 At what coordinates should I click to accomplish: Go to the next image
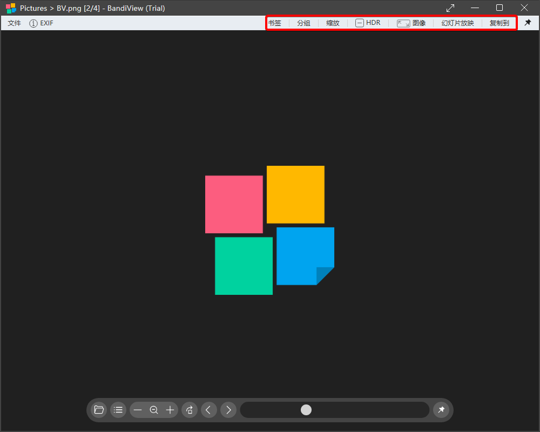228,410
